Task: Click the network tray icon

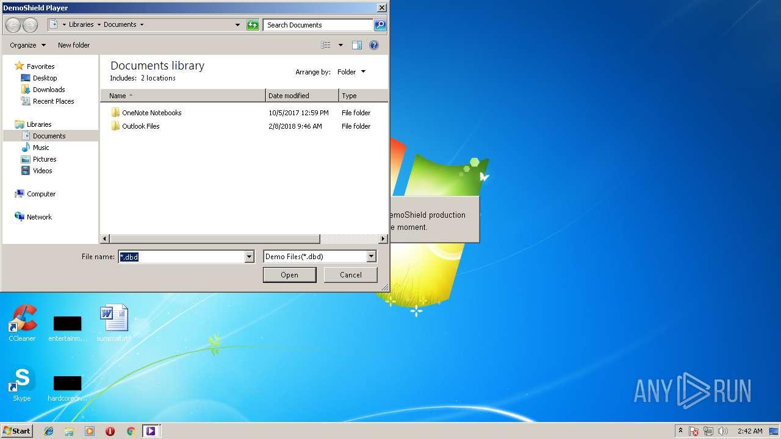Action: pyautogui.click(x=709, y=431)
